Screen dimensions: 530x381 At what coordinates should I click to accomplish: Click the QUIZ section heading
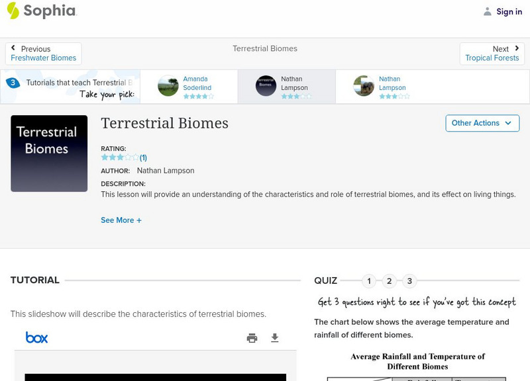point(325,280)
